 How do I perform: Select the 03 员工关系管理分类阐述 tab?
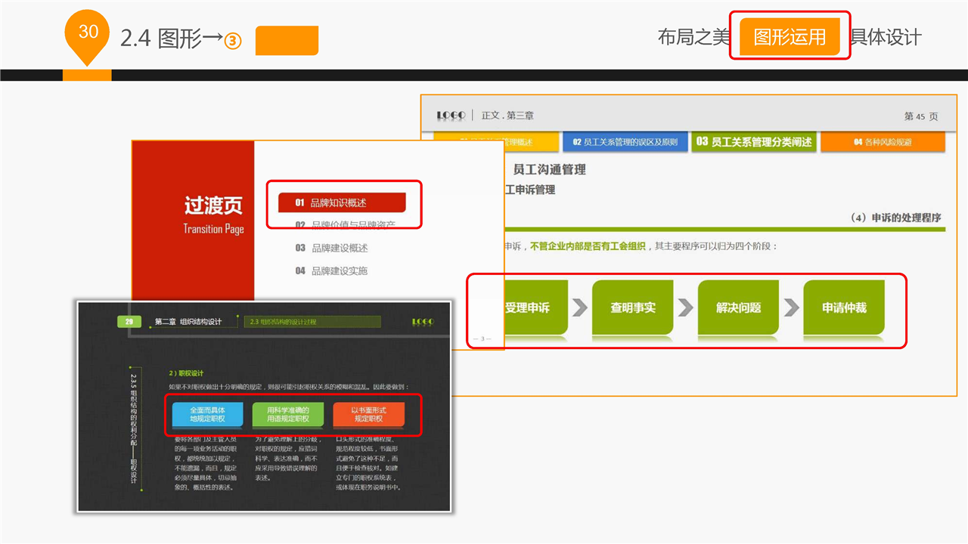[x=754, y=142]
